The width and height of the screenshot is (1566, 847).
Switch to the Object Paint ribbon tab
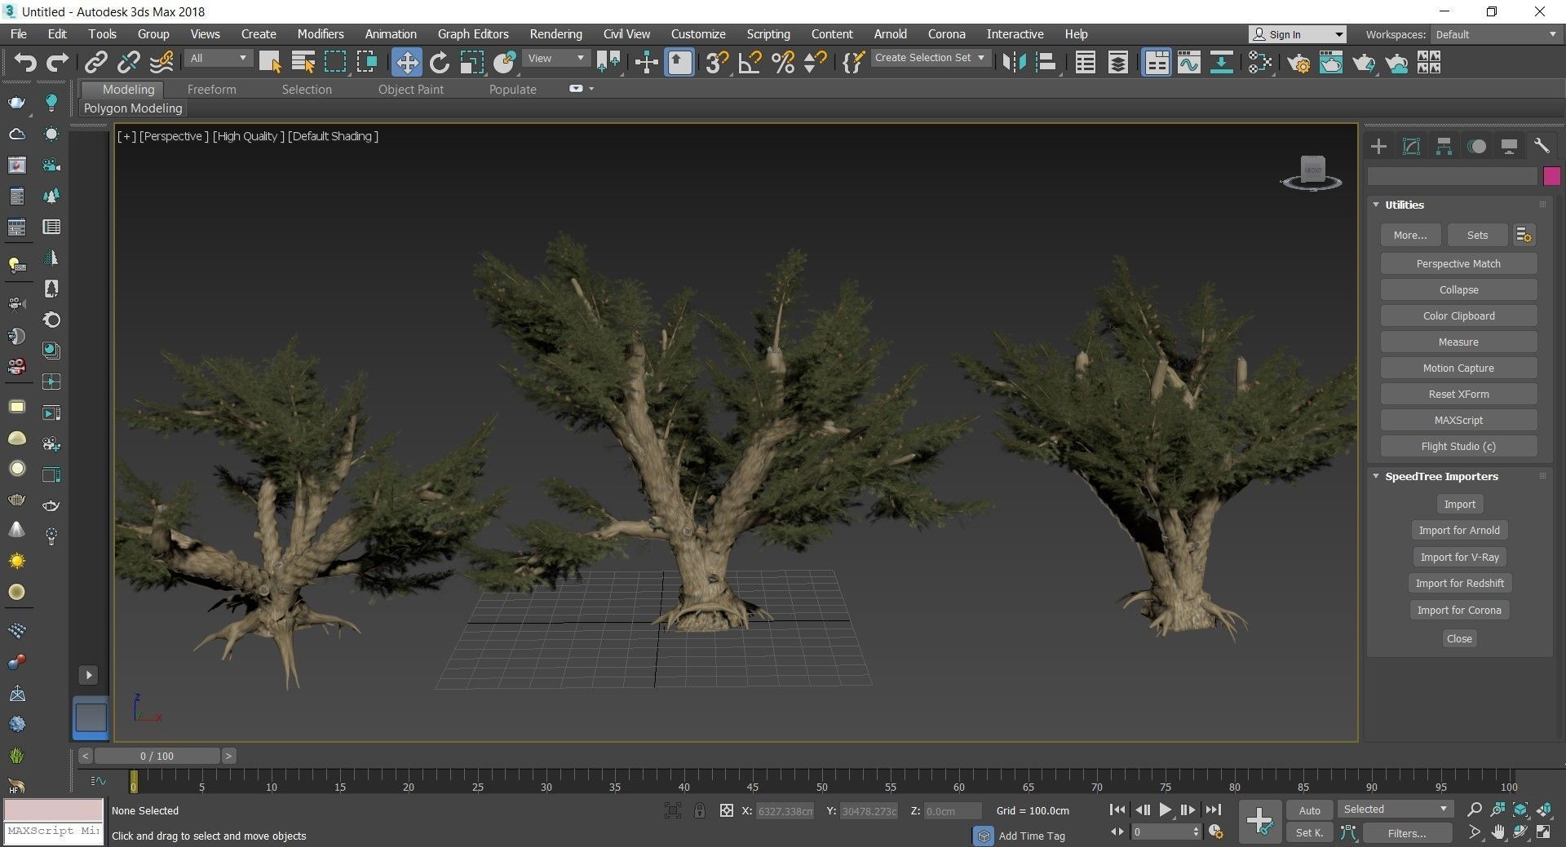(x=411, y=90)
